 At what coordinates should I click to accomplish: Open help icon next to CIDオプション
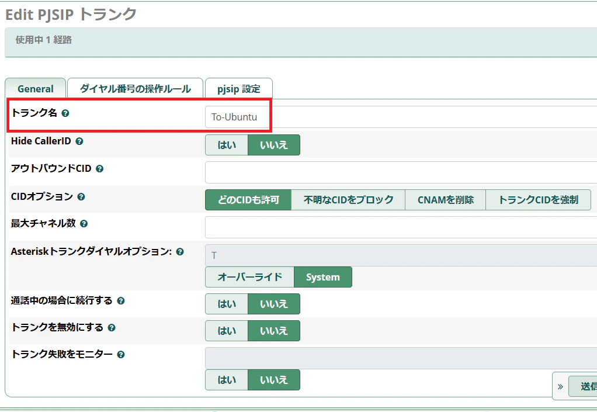coord(81,197)
